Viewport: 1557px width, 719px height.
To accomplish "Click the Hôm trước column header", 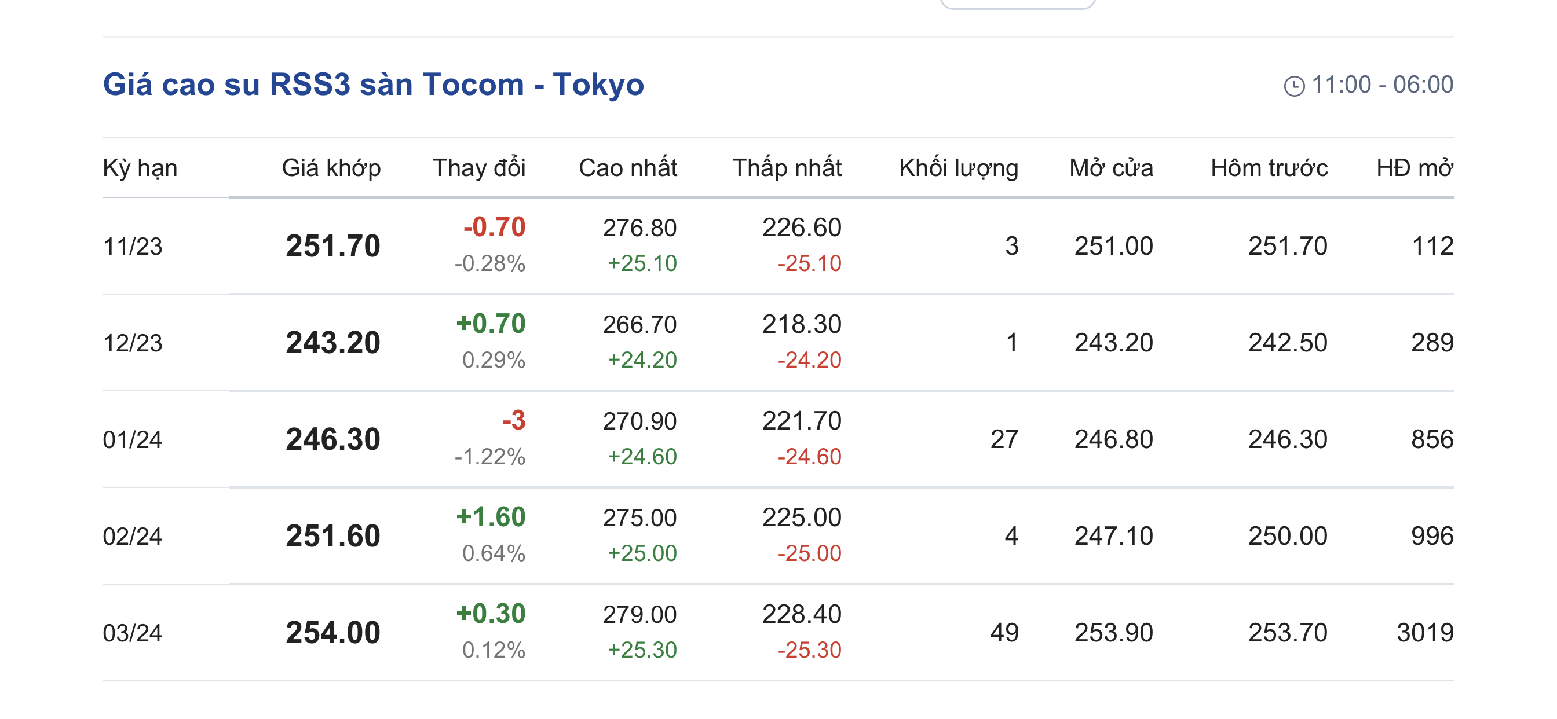I will click(1269, 167).
